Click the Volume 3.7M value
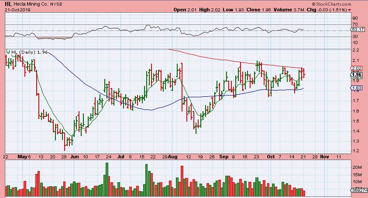 (x=289, y=10)
